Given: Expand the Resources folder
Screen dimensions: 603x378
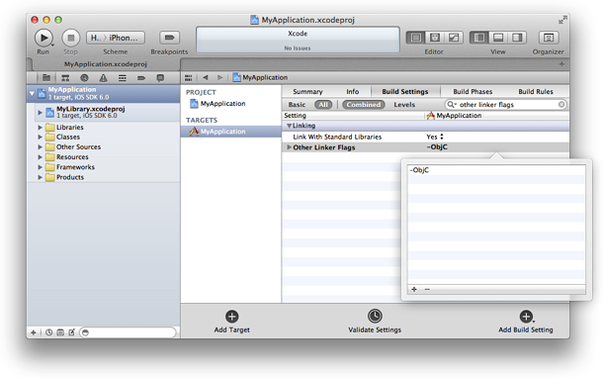Looking at the screenshot, I should click(x=40, y=157).
